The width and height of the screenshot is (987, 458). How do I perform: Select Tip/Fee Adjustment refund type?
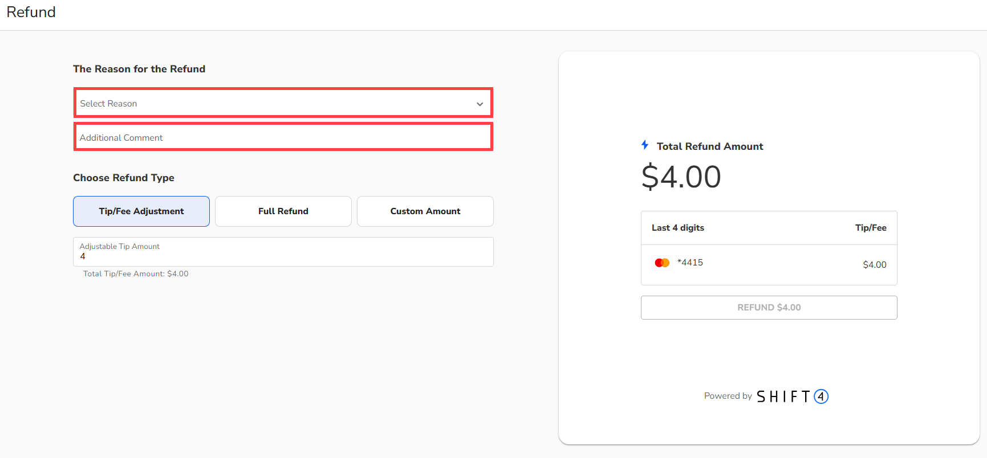(141, 211)
